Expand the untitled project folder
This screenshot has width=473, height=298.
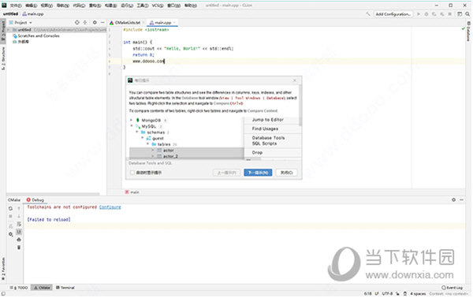[x=9, y=30]
